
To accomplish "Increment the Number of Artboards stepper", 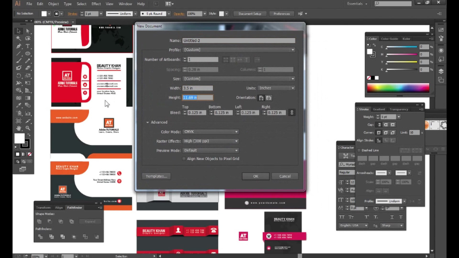I will coord(185,58).
